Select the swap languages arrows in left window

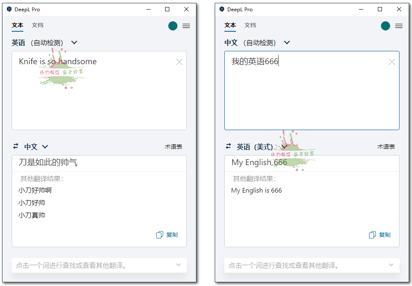pos(15,146)
